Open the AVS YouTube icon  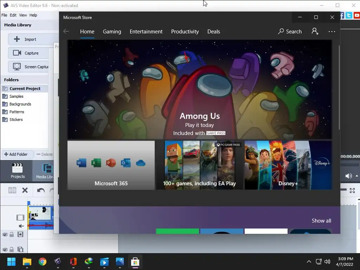pyautogui.click(x=357, y=15)
